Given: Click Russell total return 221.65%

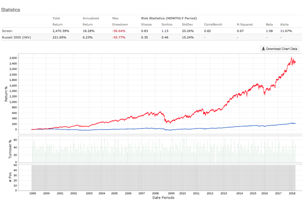Looking at the screenshot, I should coord(59,37).
